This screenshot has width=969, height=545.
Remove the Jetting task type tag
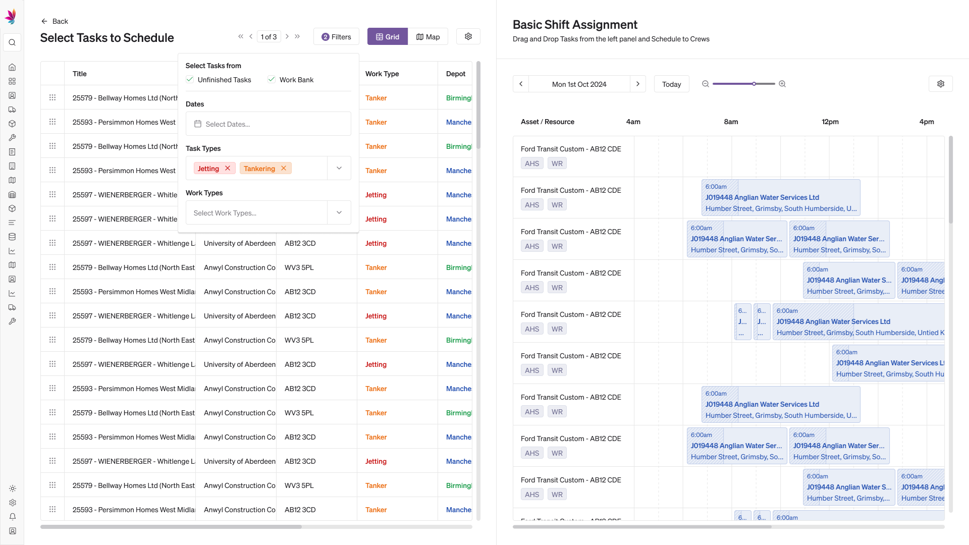click(x=228, y=169)
